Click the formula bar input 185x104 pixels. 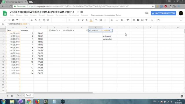pos(95,24)
